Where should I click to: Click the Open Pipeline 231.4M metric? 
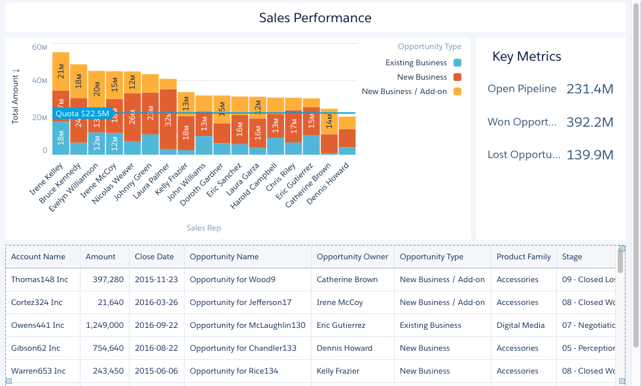click(x=550, y=89)
